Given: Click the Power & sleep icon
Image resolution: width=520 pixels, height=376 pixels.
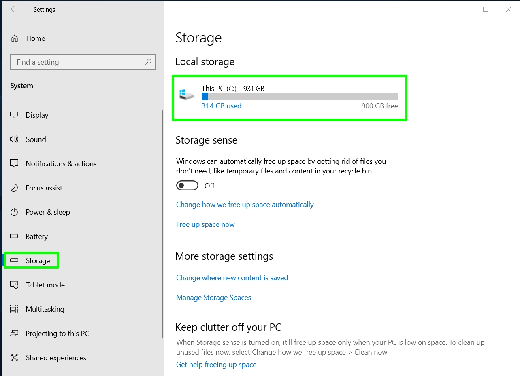Looking at the screenshot, I should tap(14, 212).
